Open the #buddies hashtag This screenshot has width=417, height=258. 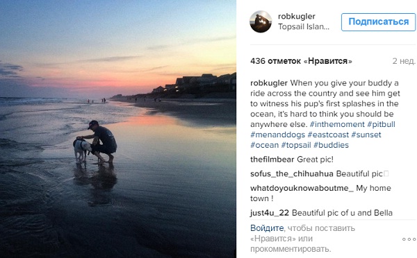pos(331,145)
